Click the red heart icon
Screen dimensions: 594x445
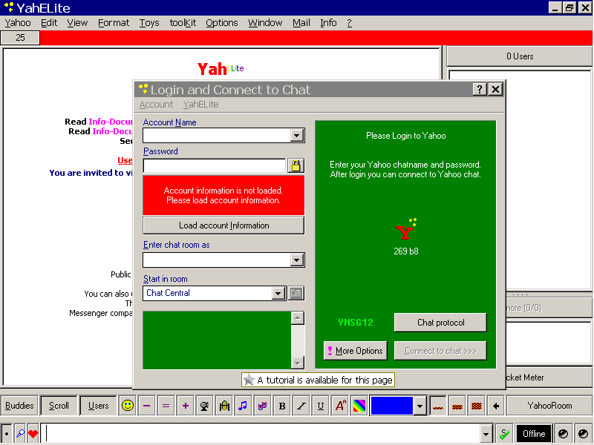33,434
